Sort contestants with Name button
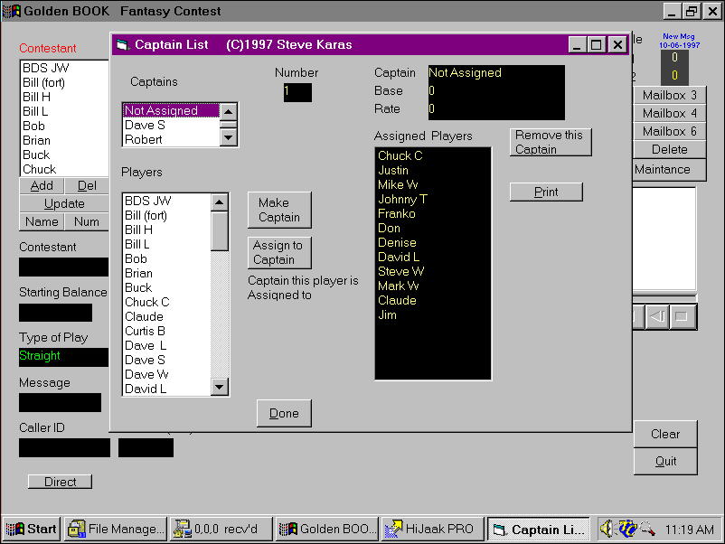The image size is (725, 544). (x=42, y=222)
